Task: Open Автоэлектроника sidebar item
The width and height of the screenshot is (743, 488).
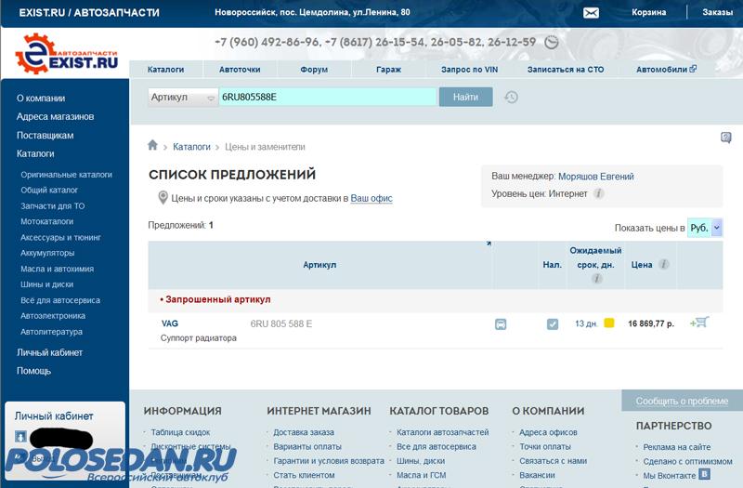Action: [x=53, y=316]
